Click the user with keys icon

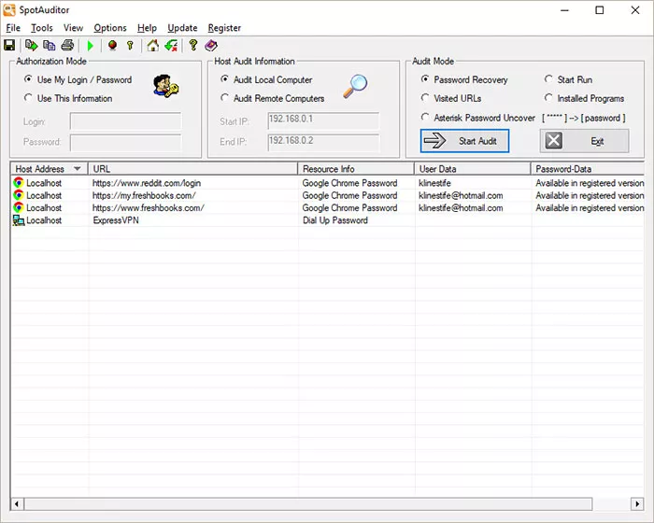pyautogui.click(x=166, y=86)
